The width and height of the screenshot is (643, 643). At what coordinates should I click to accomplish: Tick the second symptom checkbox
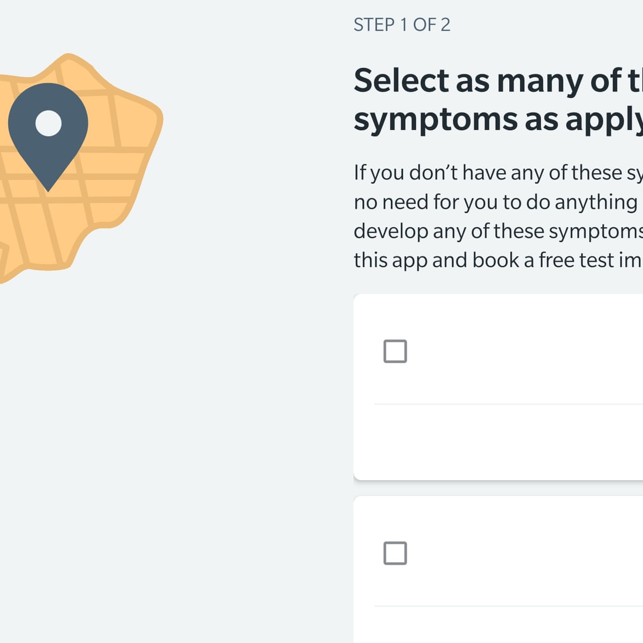395,553
